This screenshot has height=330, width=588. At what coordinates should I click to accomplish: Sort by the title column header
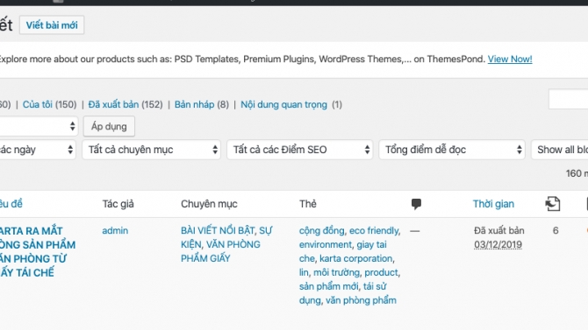tap(11, 204)
